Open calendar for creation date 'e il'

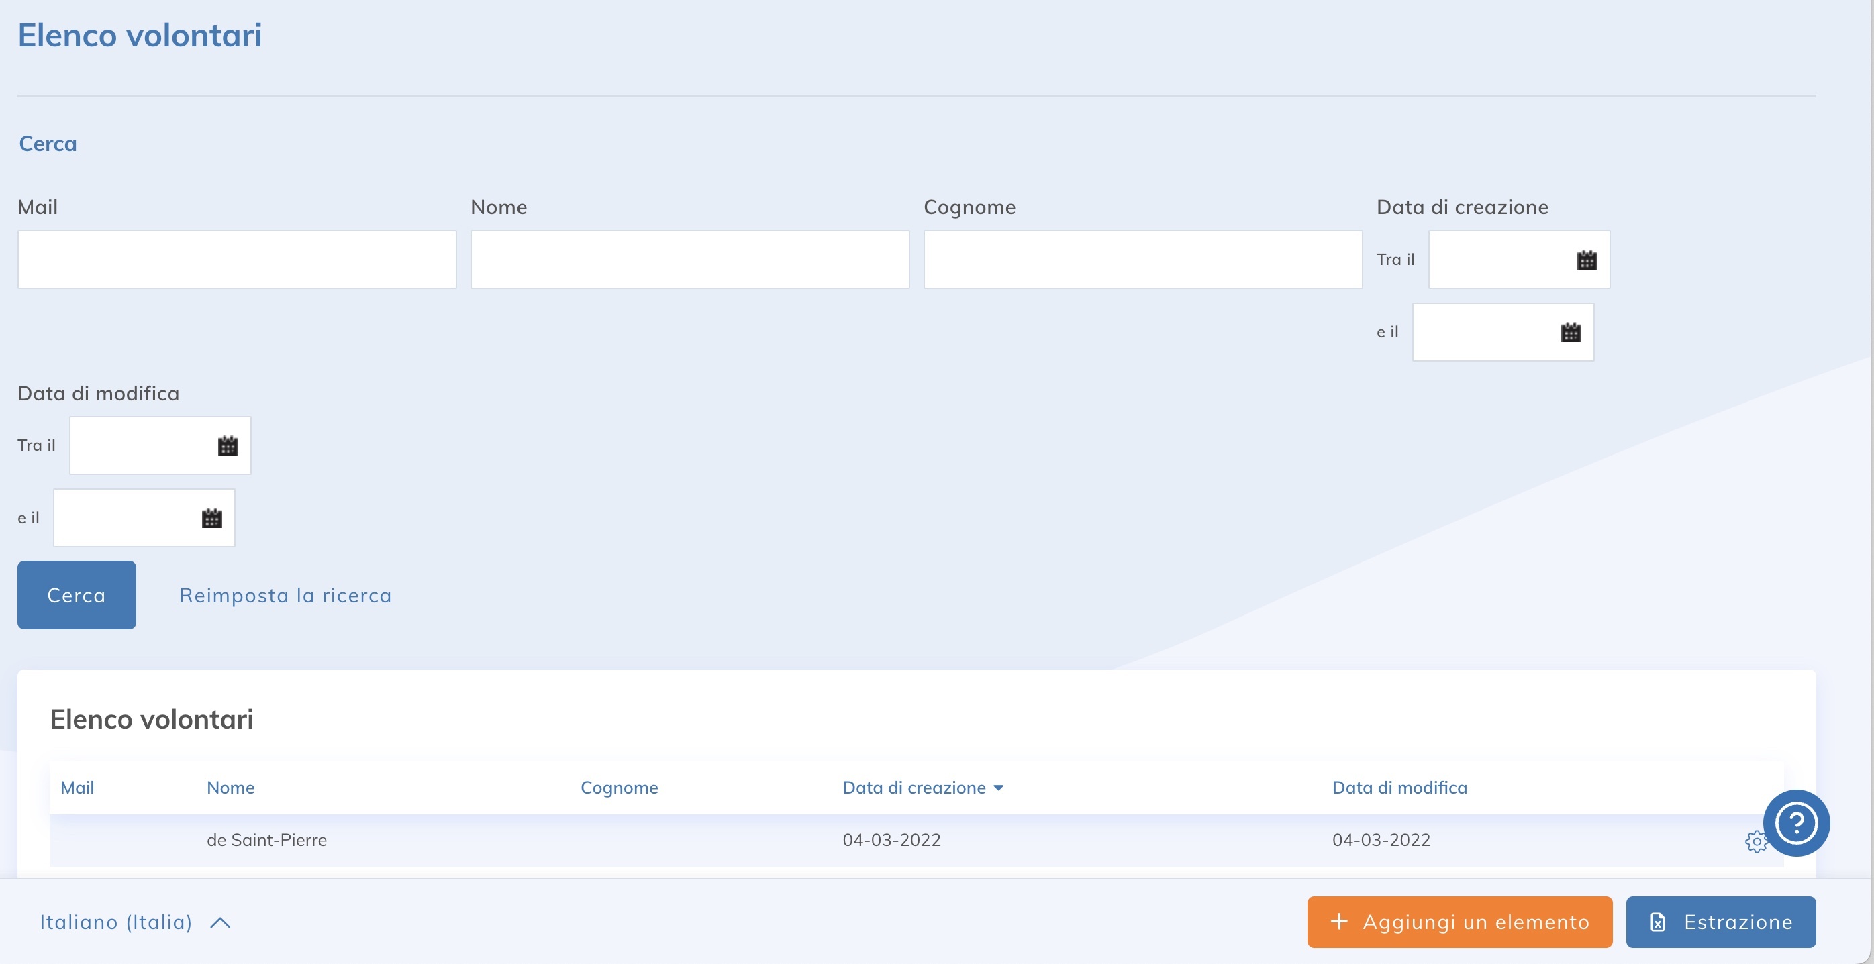click(x=1571, y=332)
